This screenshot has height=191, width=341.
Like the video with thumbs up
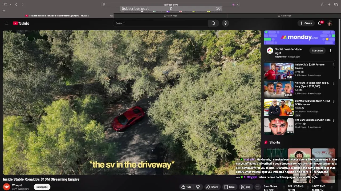(186, 187)
